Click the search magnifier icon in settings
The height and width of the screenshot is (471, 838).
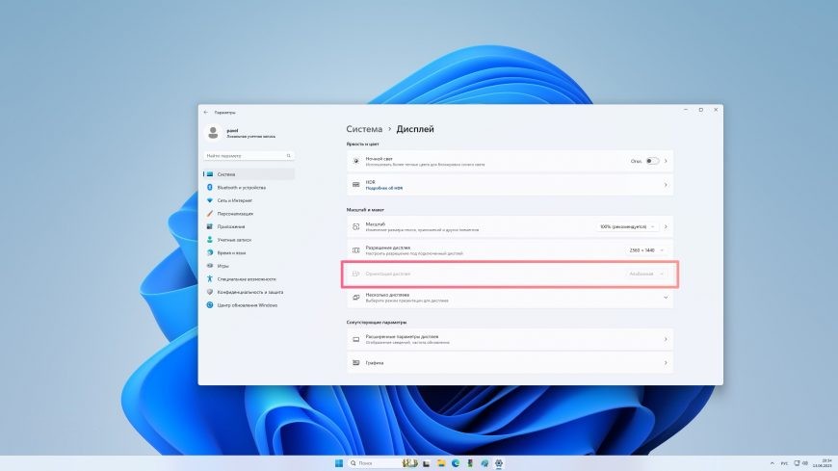289,156
